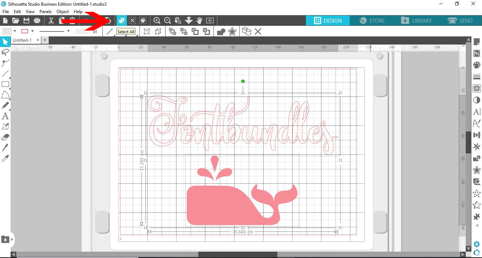Click the star offset icon in the toolbar

[x=232, y=31]
